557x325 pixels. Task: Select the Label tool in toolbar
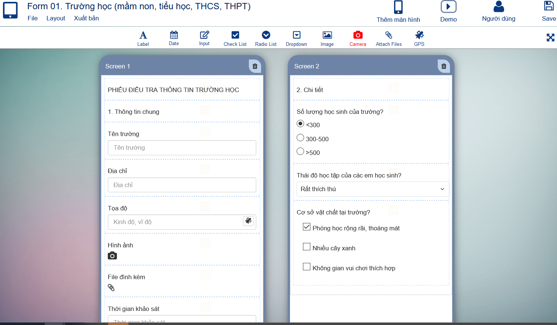point(143,38)
